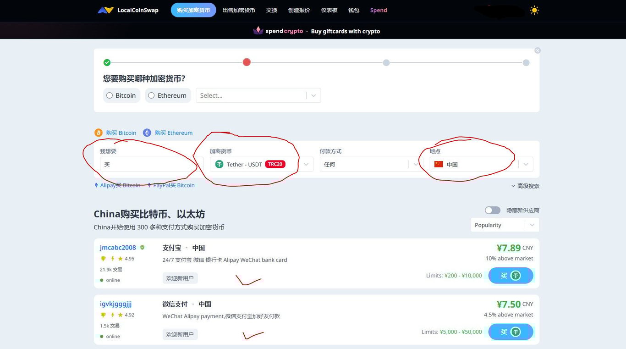Click the Limits: ¥5,000 - ¥50,000 text
626x349 pixels.
tap(451, 332)
